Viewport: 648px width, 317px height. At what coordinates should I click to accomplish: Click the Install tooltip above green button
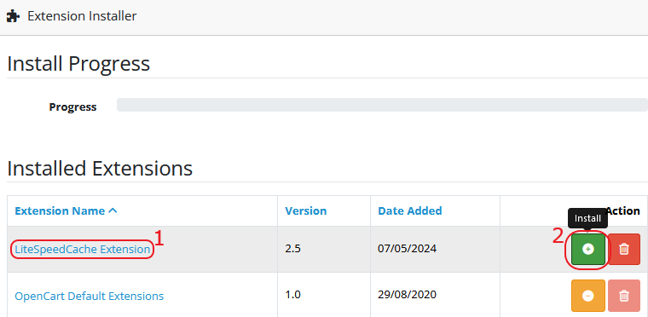coord(587,218)
